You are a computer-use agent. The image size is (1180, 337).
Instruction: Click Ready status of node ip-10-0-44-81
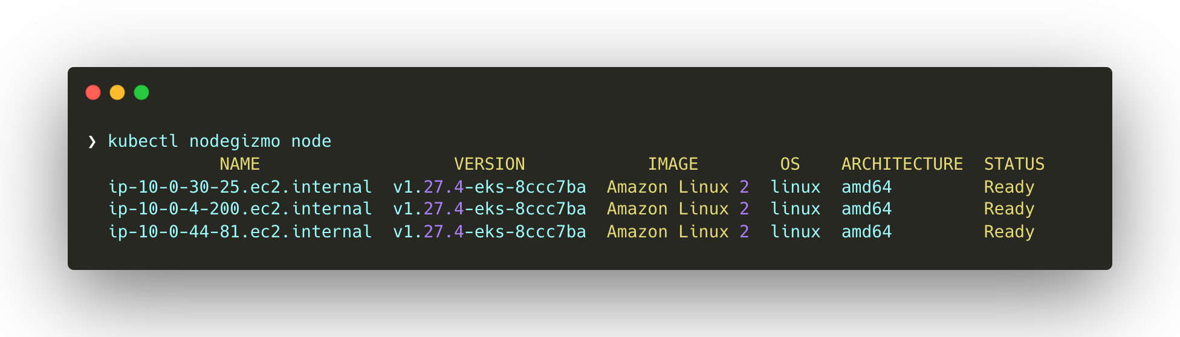(x=1009, y=232)
